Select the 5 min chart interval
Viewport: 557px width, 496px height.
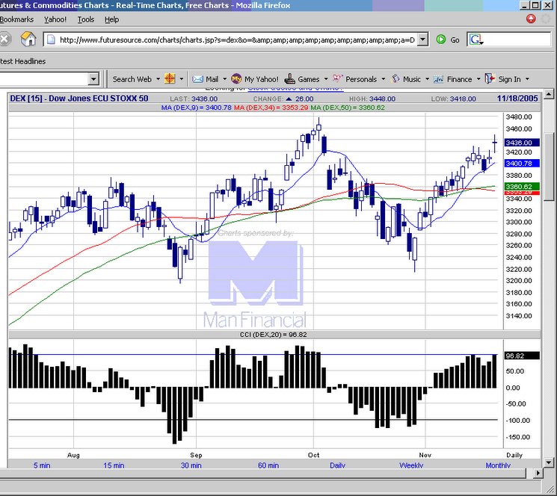point(42,465)
